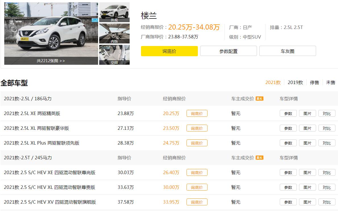Viewport: 338px width, 211px height.
Task: Open the 参数配置 configuration page
Action: pyautogui.click(x=228, y=51)
